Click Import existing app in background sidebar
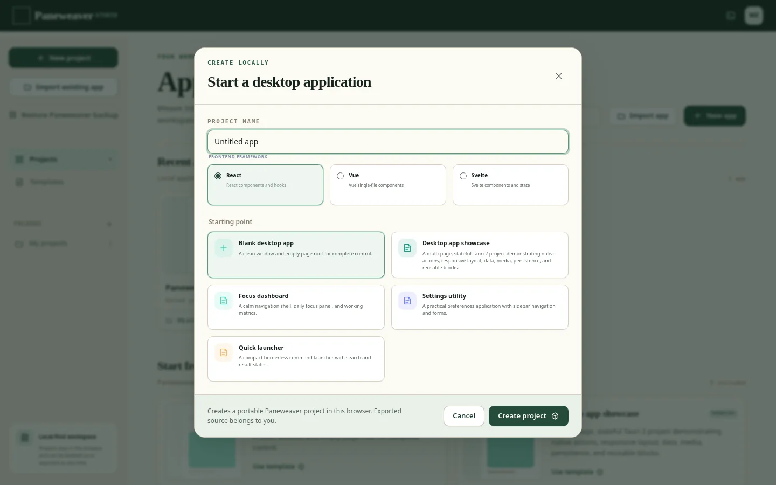776x485 pixels. [x=63, y=87]
